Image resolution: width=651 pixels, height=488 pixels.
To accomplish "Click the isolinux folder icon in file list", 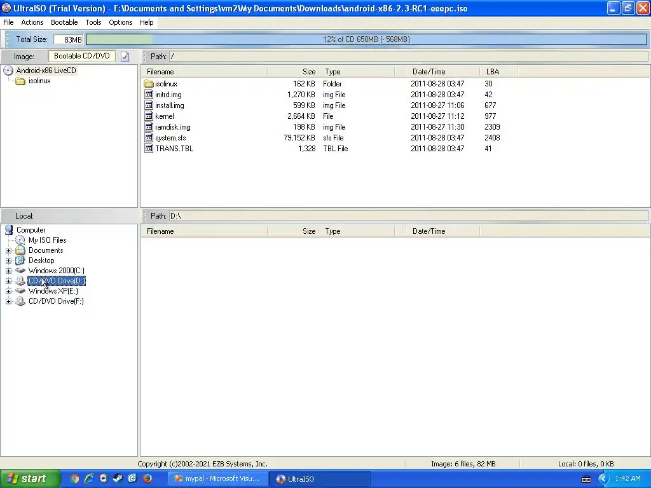I will pyautogui.click(x=149, y=84).
